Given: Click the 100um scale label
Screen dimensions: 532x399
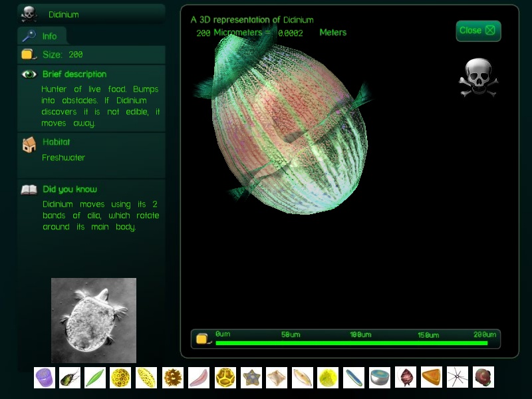Looking at the screenshot, I should [360, 335].
